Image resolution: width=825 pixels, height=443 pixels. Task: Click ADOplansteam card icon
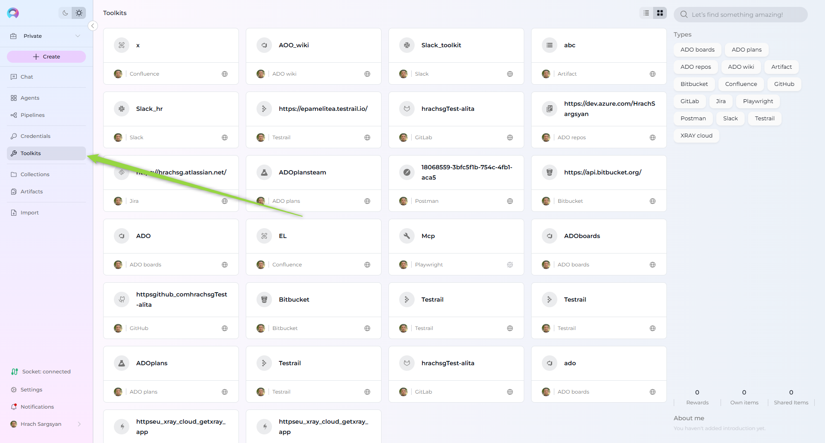coord(264,172)
